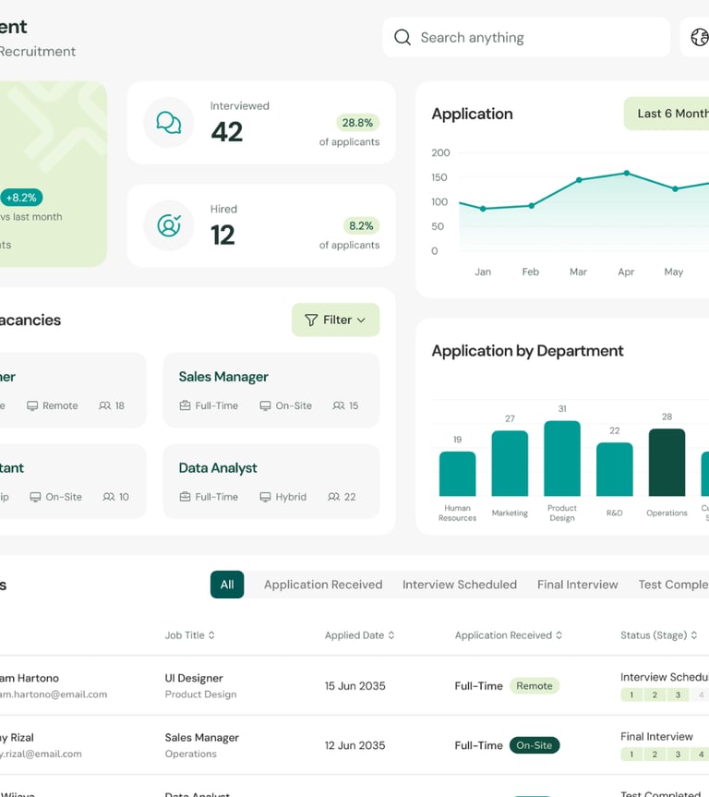Sort by Job Title column
Viewport: 709px width, 797px height.
click(x=189, y=634)
